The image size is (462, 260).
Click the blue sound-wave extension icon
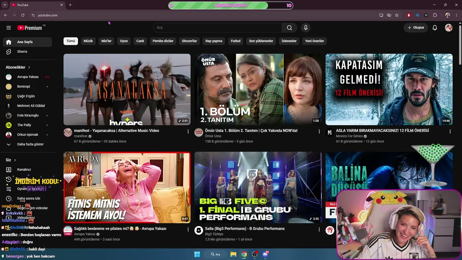[x=418, y=15]
